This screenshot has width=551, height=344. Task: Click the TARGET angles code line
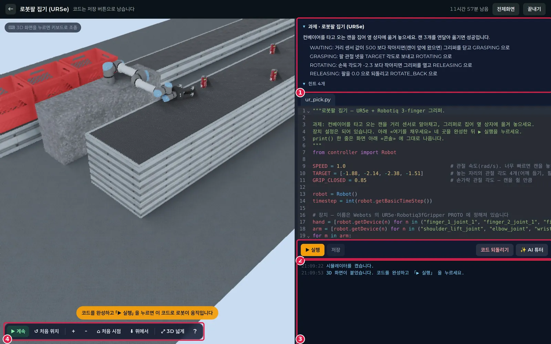(x=368, y=173)
